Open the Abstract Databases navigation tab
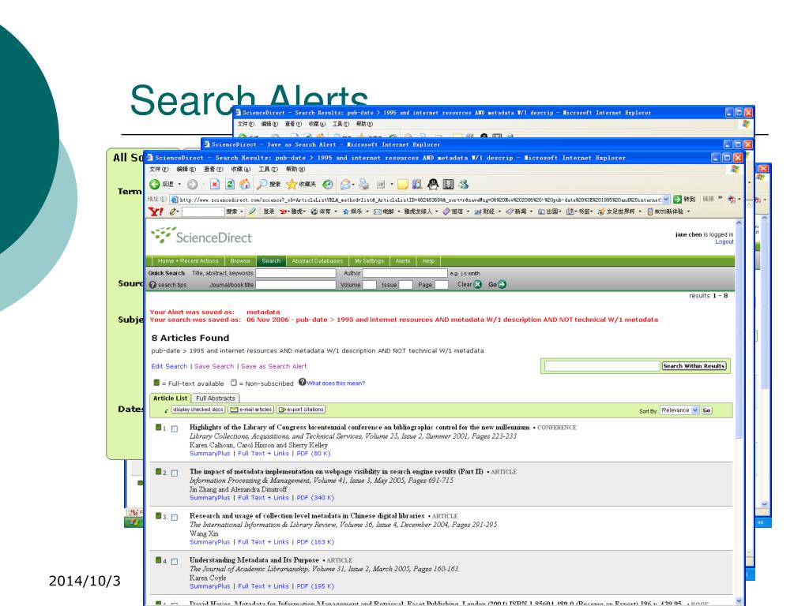This screenshot has width=809, height=606. tap(317, 260)
